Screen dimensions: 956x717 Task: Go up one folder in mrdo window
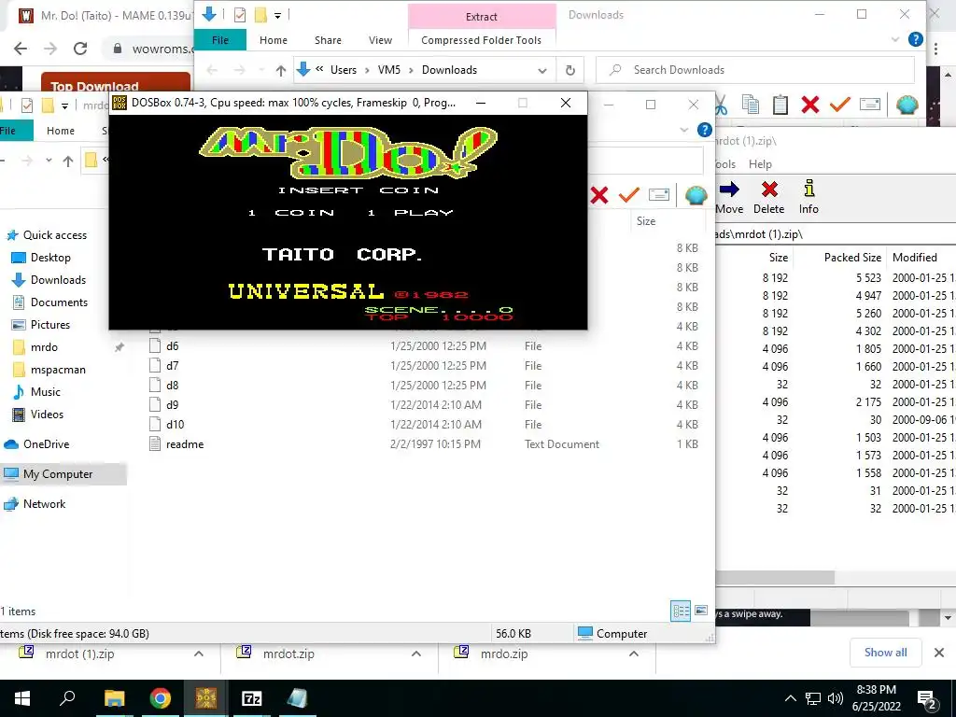[67, 161]
